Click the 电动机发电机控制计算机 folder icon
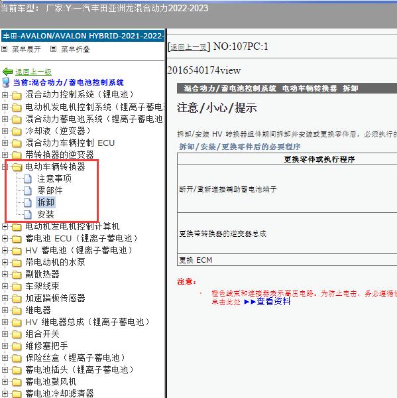397x398 pixels. (x=17, y=227)
